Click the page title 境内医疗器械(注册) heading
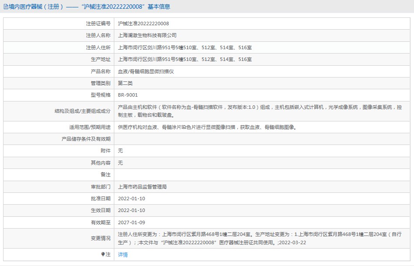Viewport: 414px width, 266px height. [x=87, y=7]
